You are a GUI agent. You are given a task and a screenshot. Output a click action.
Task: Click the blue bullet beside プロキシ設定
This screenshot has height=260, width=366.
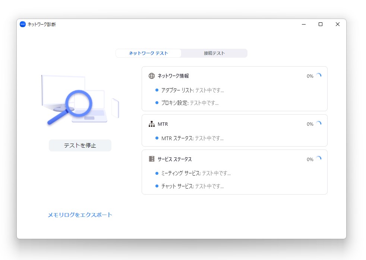[x=157, y=103]
